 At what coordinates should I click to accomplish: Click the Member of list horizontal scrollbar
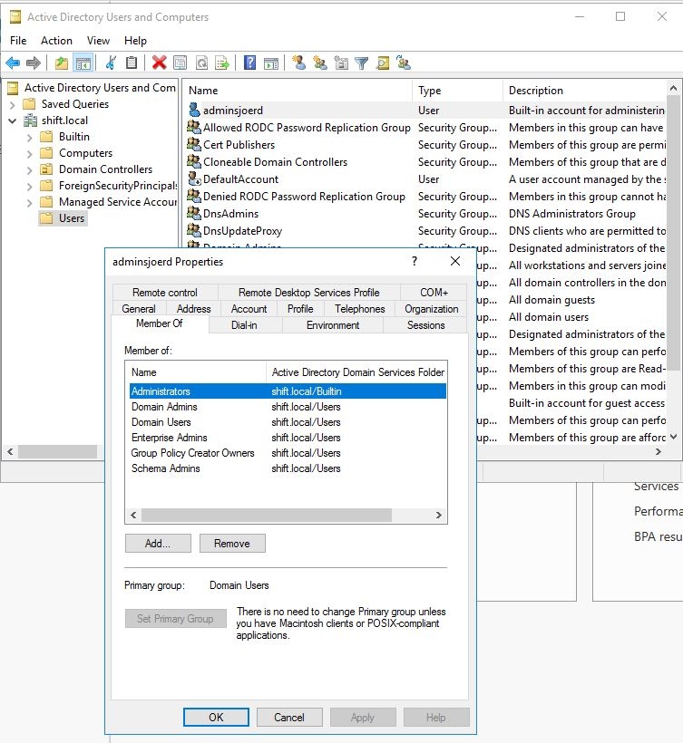pos(286,515)
